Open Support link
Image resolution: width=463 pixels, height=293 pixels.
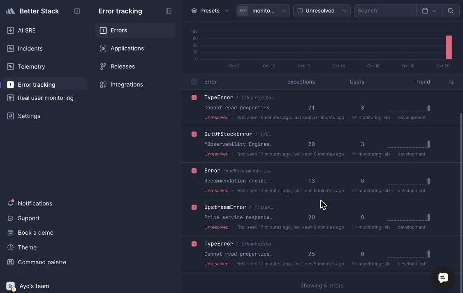click(29, 218)
